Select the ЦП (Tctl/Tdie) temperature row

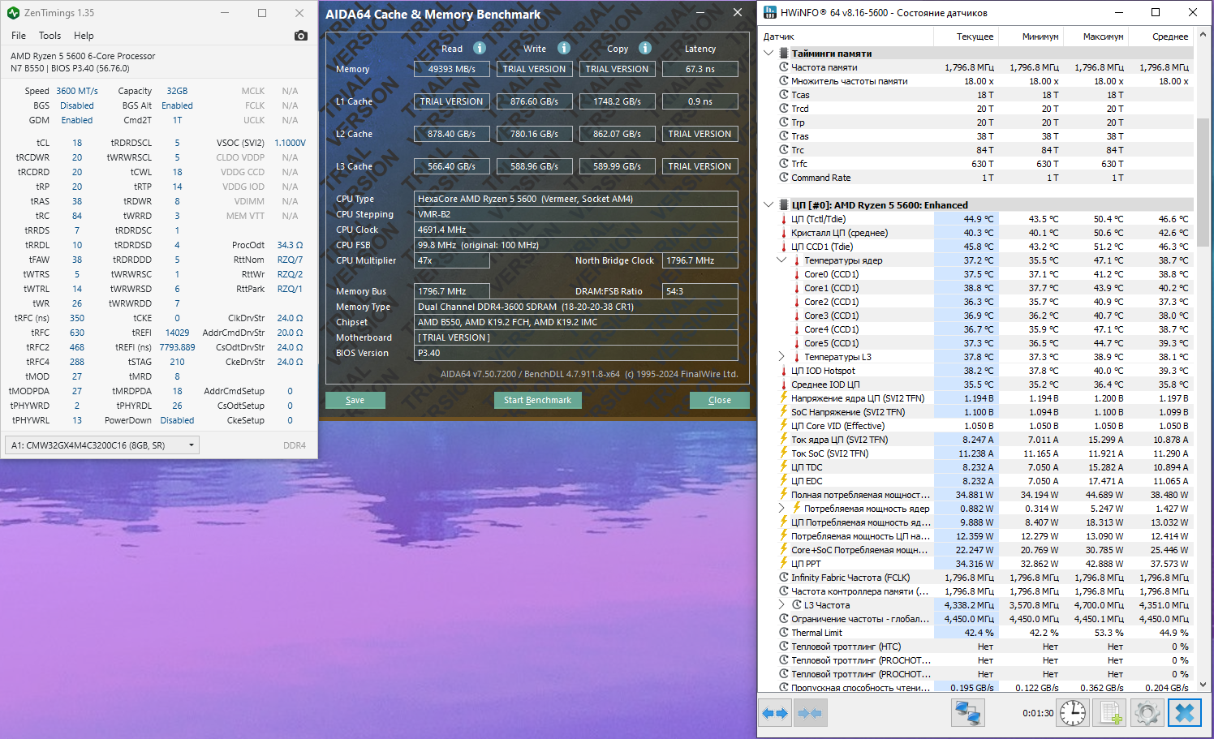coord(977,219)
